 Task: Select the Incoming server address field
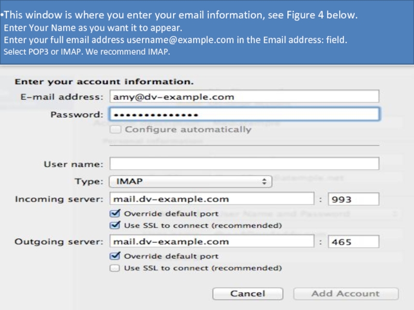coord(212,199)
